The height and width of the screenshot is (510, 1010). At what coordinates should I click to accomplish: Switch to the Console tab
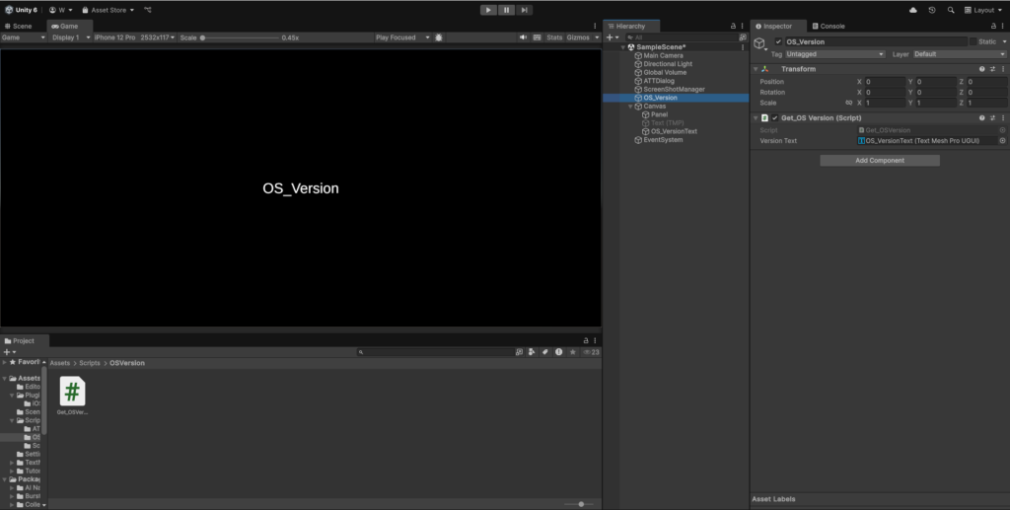pos(831,26)
